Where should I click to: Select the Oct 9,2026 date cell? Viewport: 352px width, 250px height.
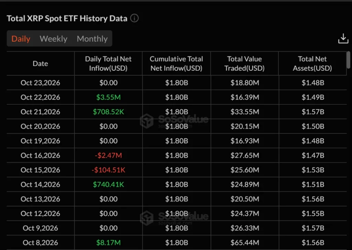41,228
